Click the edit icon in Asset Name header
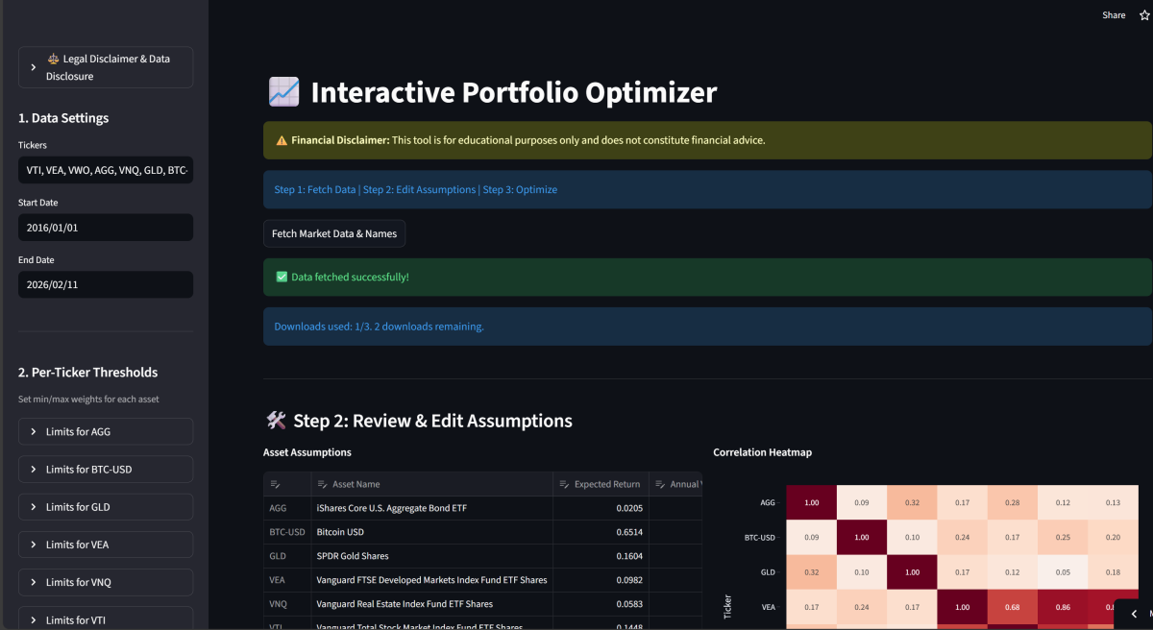This screenshot has height=630, width=1153. tap(320, 484)
